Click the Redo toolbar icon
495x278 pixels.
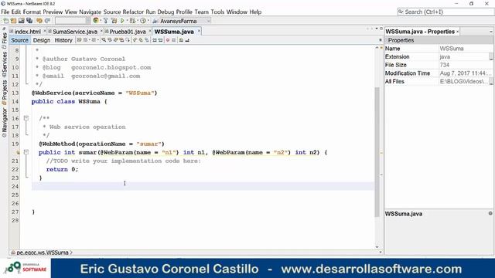[x=47, y=21]
